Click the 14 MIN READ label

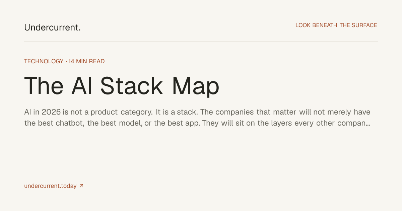click(x=86, y=61)
